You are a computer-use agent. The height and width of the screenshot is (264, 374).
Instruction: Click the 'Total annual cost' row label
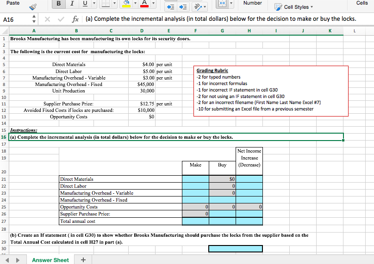(78, 221)
